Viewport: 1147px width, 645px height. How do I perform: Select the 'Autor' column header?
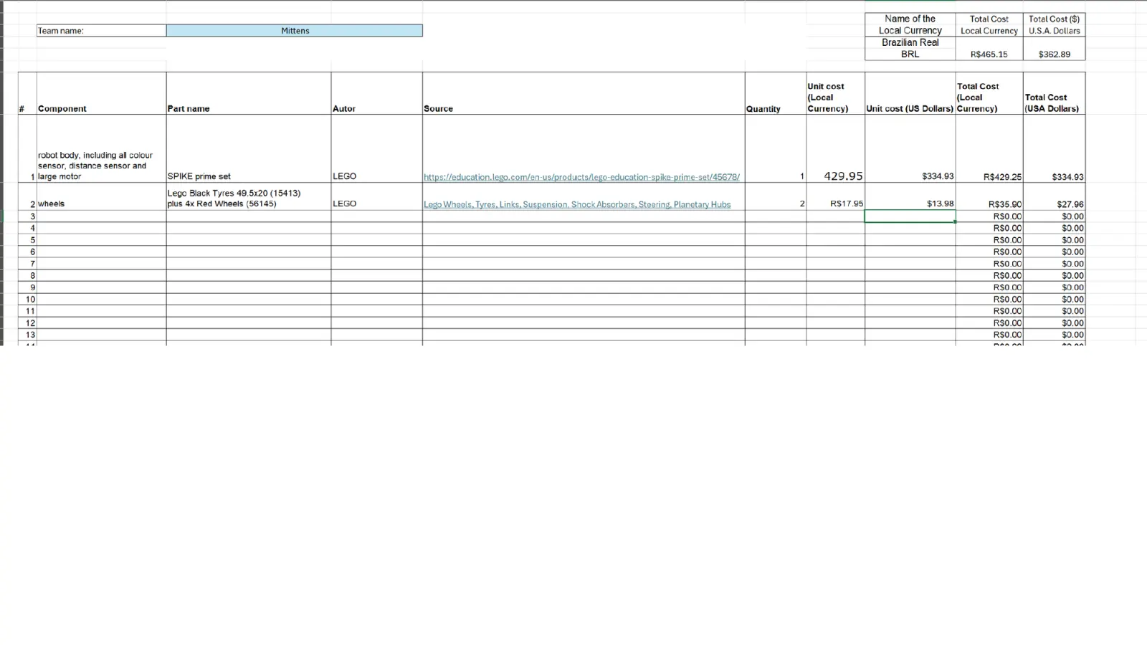[377, 93]
